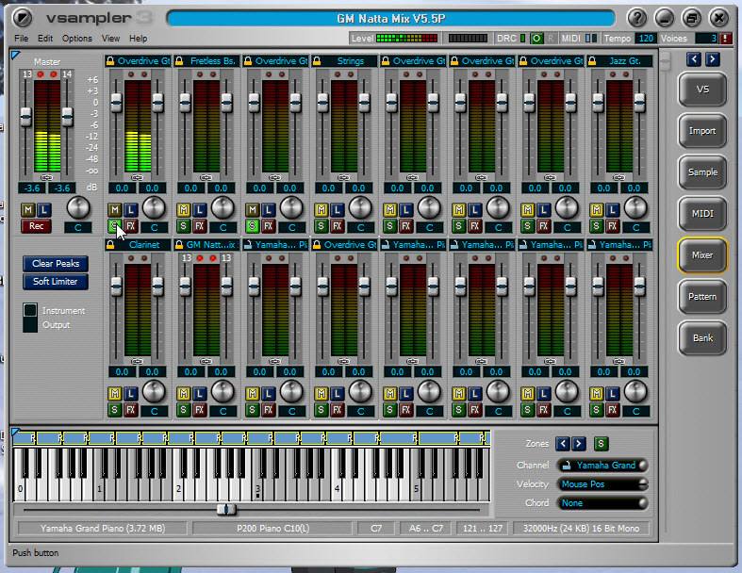Open FX for Fretless Bs. channel
The image size is (742, 573).
(200, 226)
